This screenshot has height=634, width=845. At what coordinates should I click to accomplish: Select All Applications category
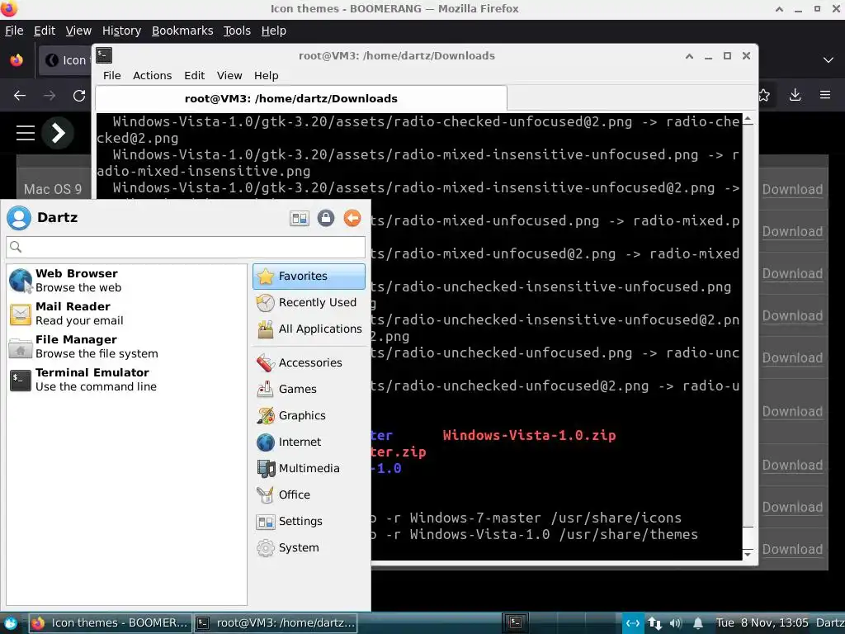[309, 329]
